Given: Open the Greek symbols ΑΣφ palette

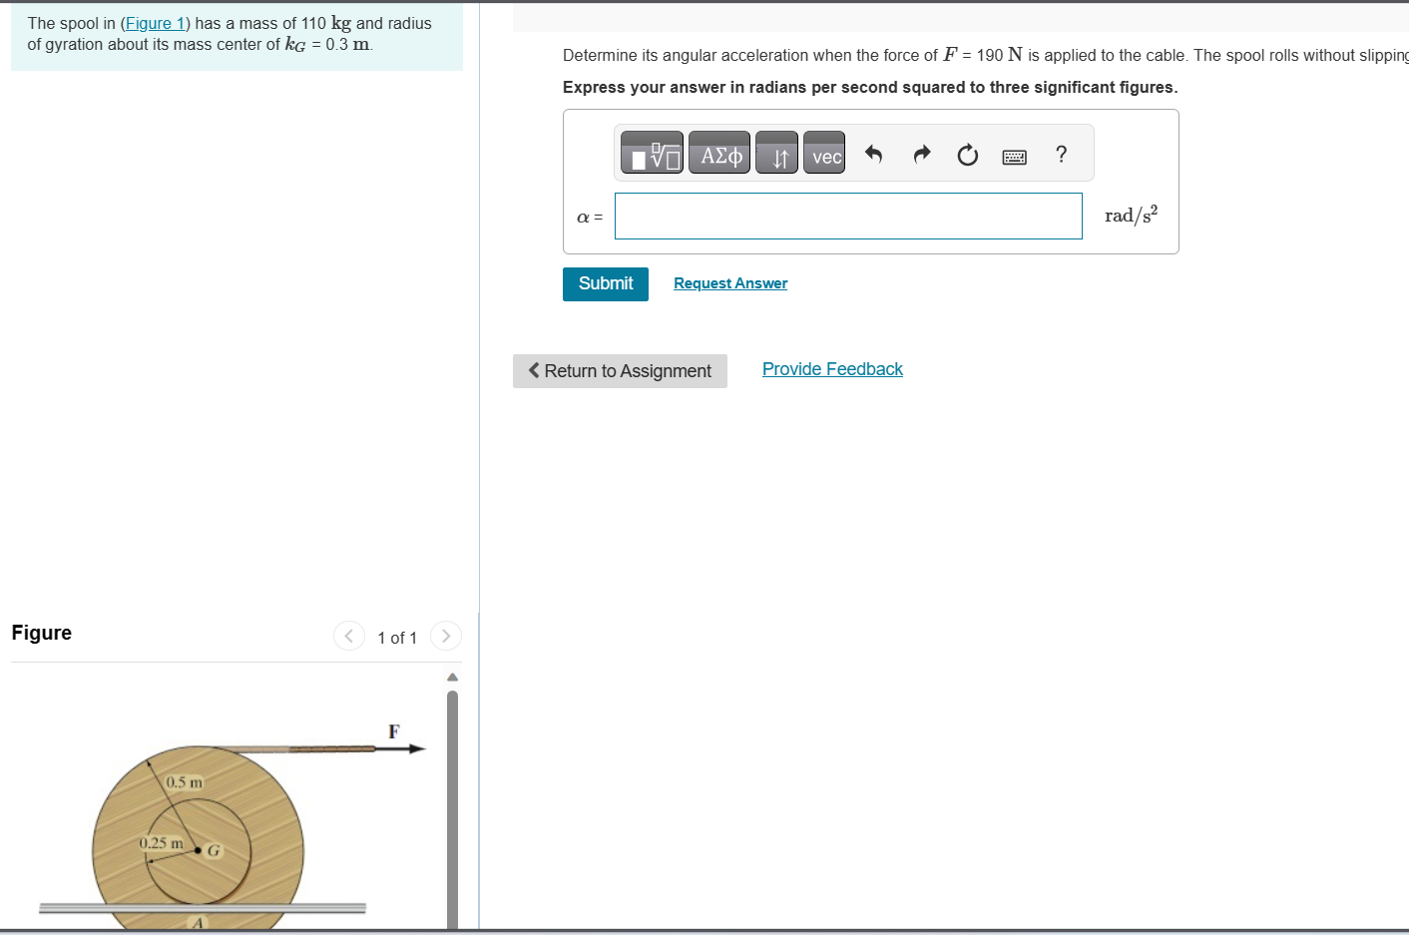Looking at the screenshot, I should pyautogui.click(x=719, y=153).
